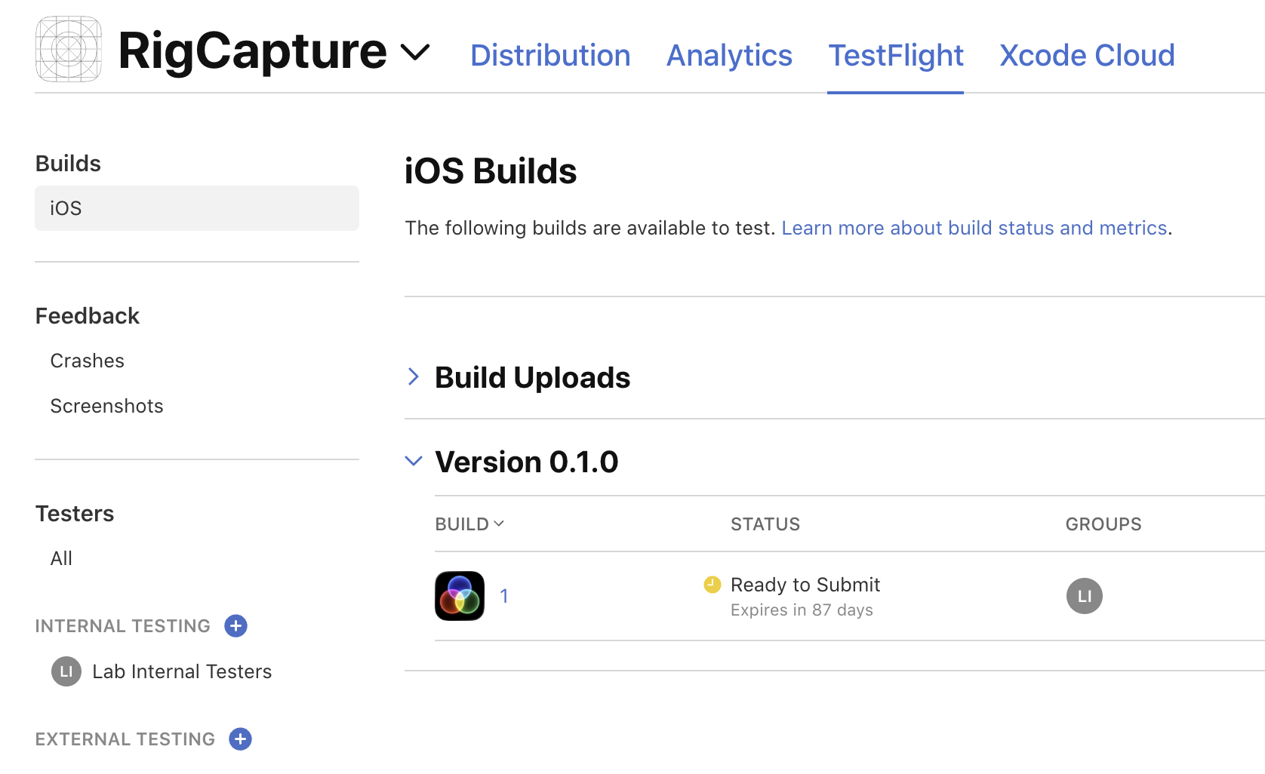Click the GROUPS column header

point(1103,524)
